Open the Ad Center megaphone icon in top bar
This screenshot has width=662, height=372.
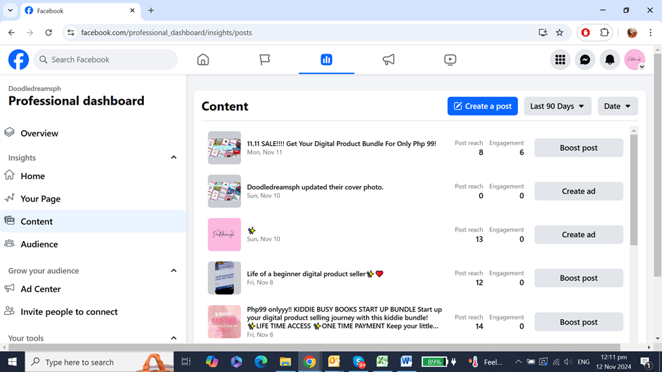click(x=388, y=60)
